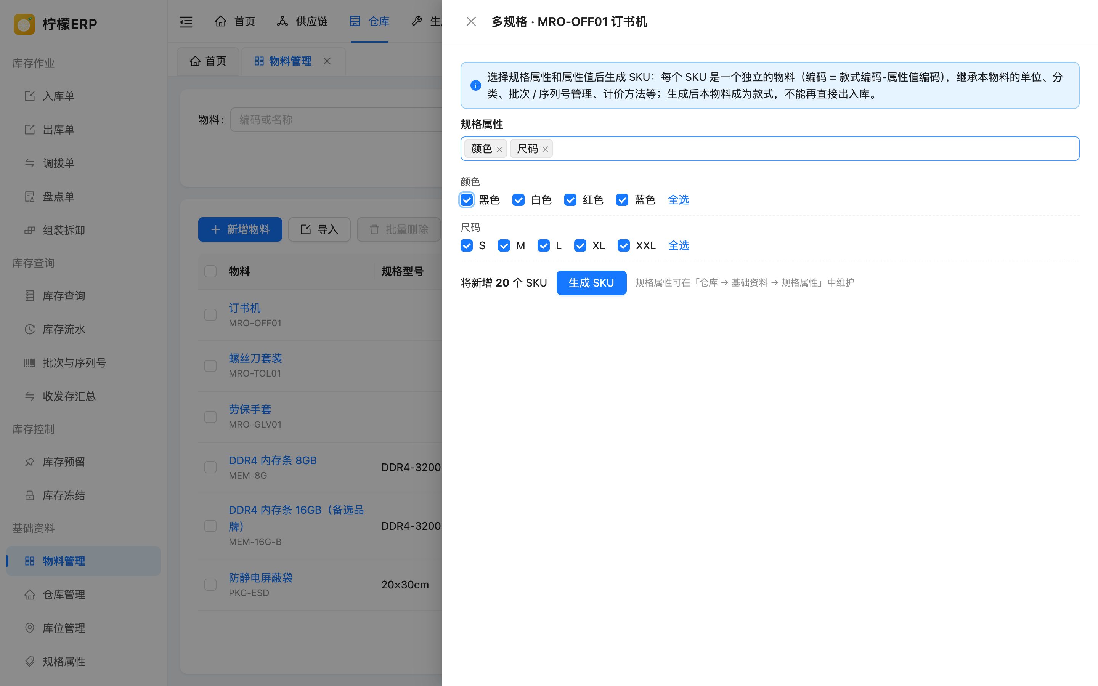This screenshot has width=1098, height=686.
Task: Switch to 供应链 top navigation
Action: pos(302,21)
